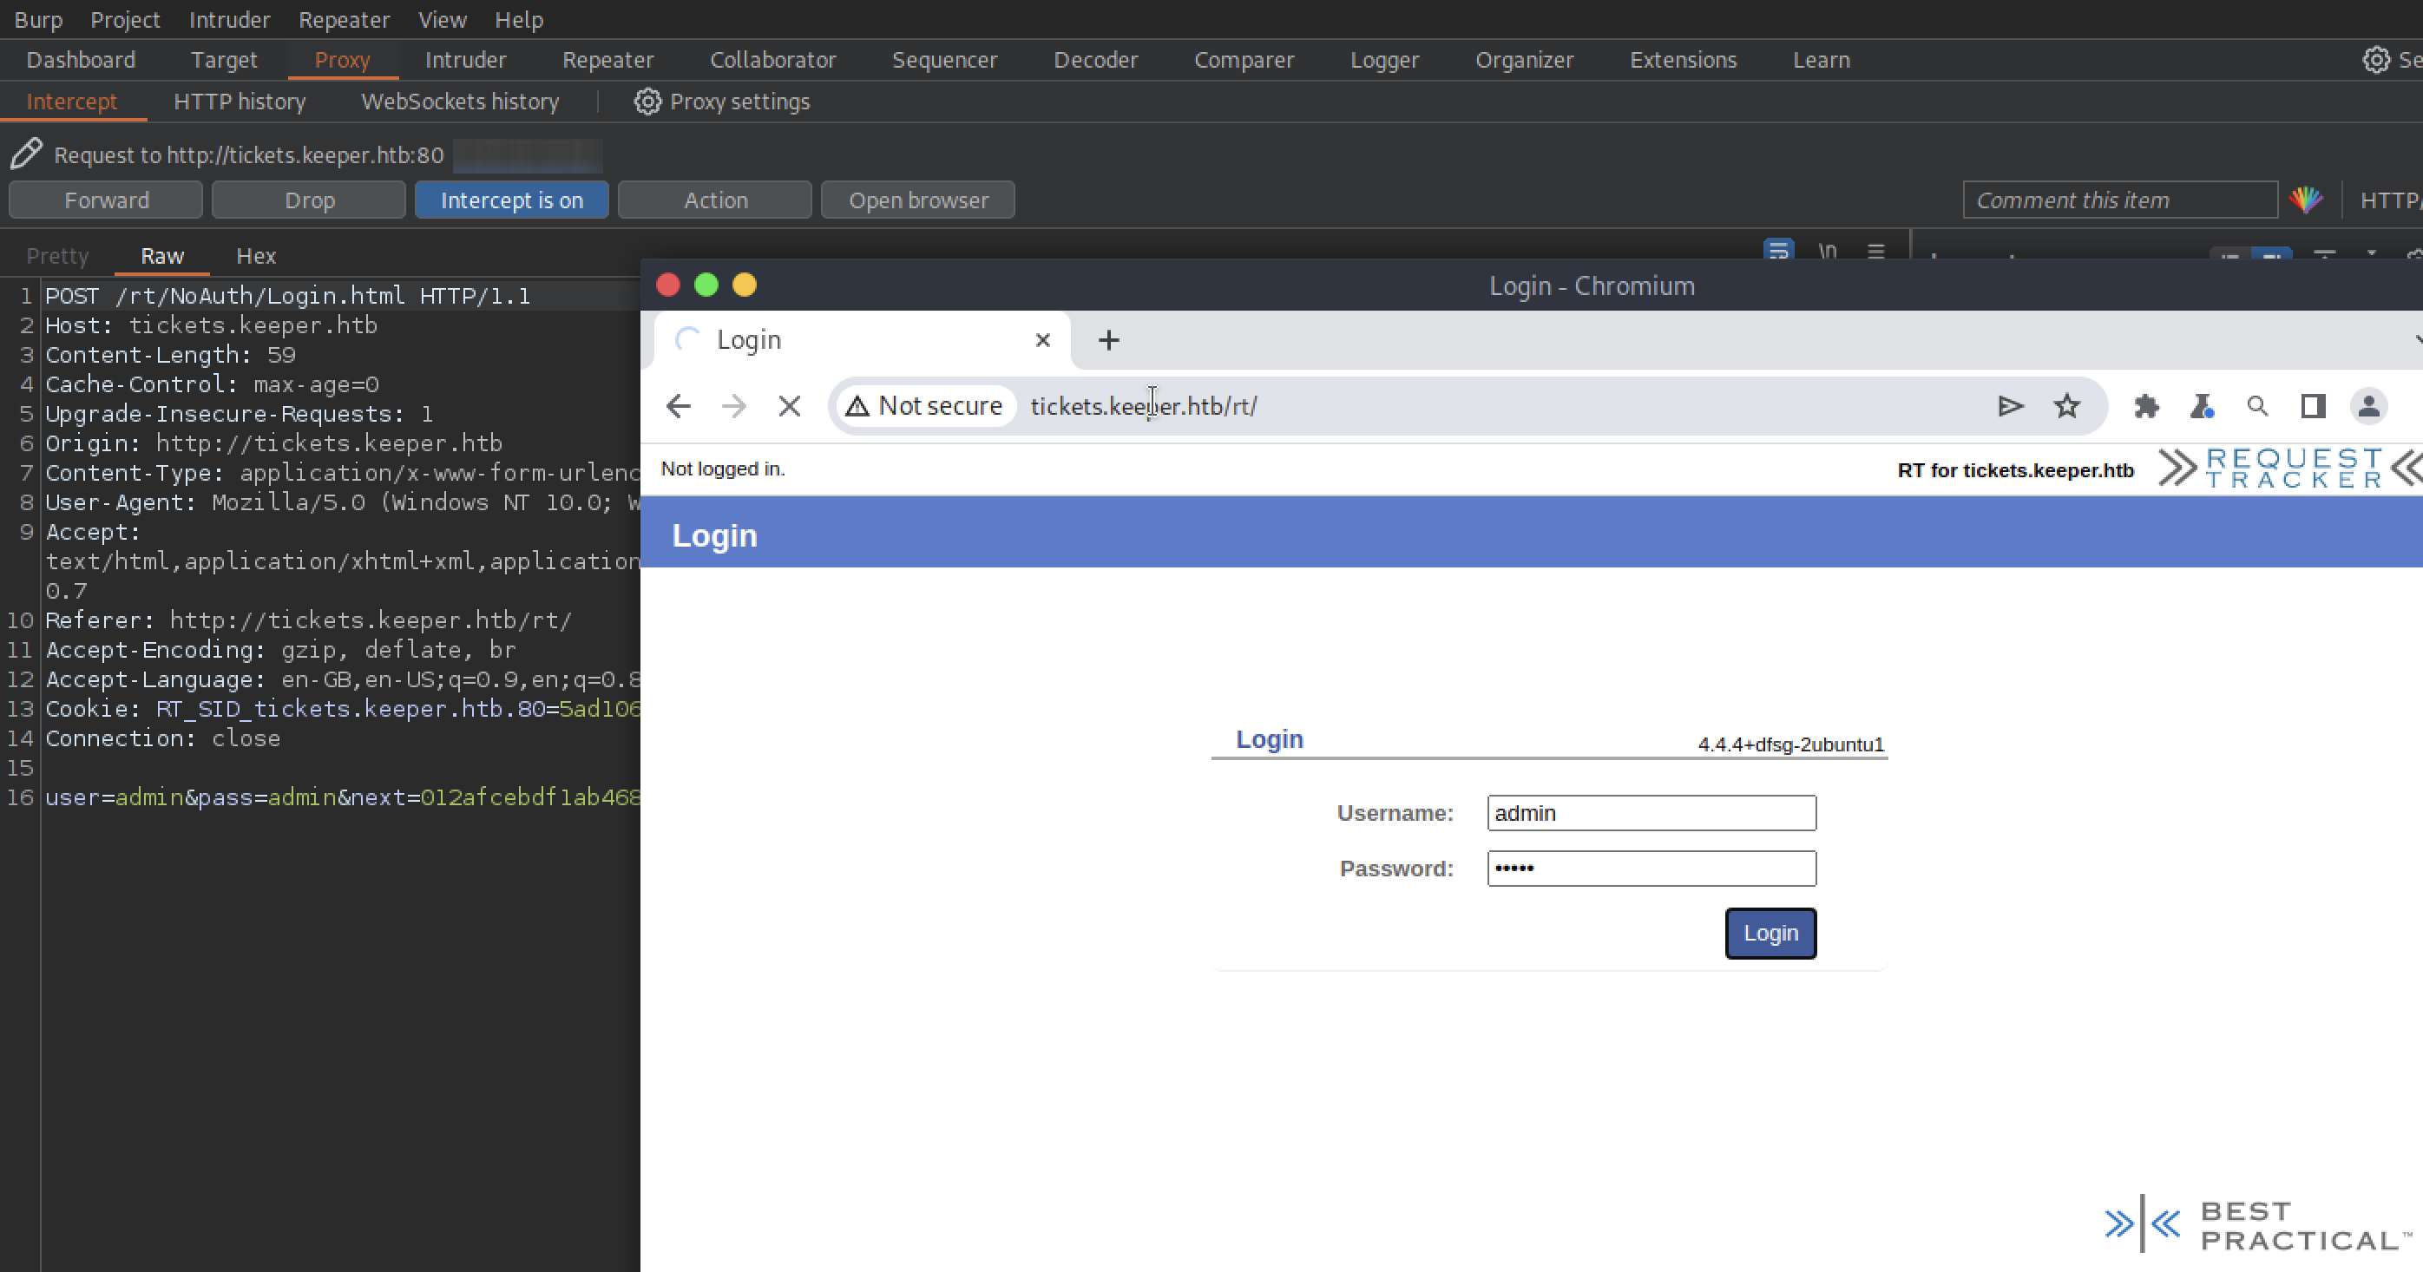The image size is (2423, 1272).
Task: Click the Best Practical logo
Action: click(2257, 1225)
